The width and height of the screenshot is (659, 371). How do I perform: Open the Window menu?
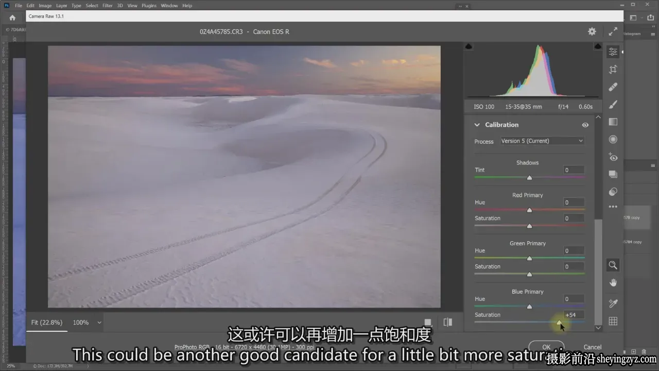[x=169, y=6]
